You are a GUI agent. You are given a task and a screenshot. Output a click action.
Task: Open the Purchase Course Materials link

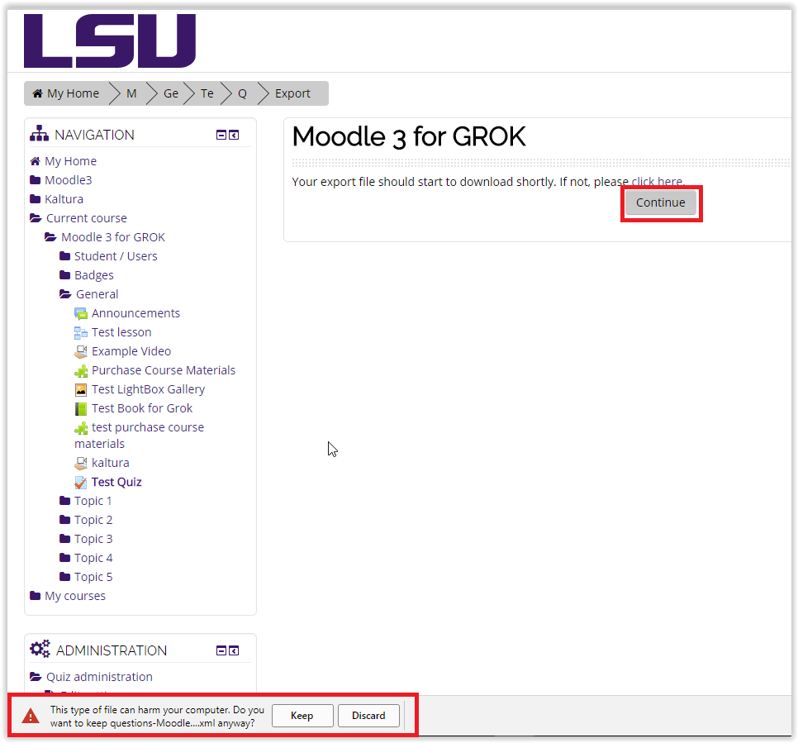[164, 371]
